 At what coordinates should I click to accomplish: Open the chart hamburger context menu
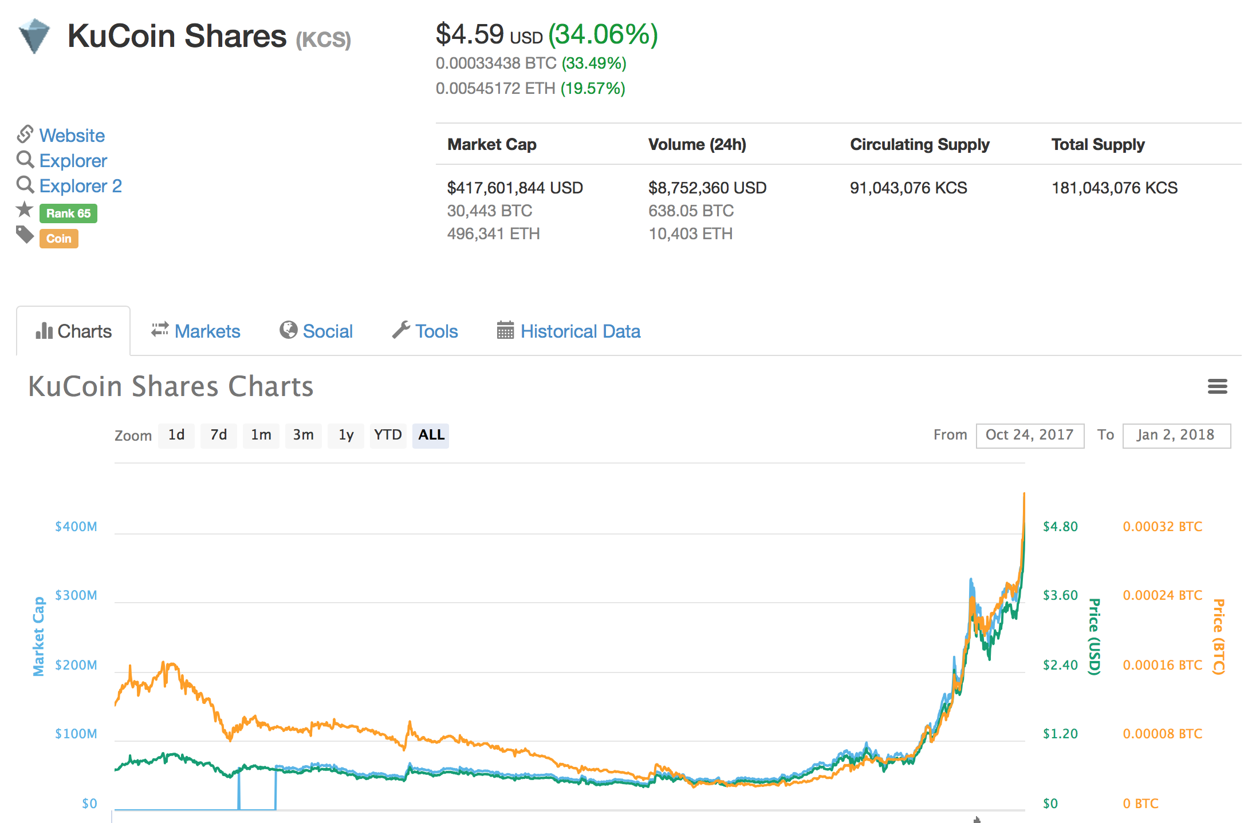[1217, 386]
